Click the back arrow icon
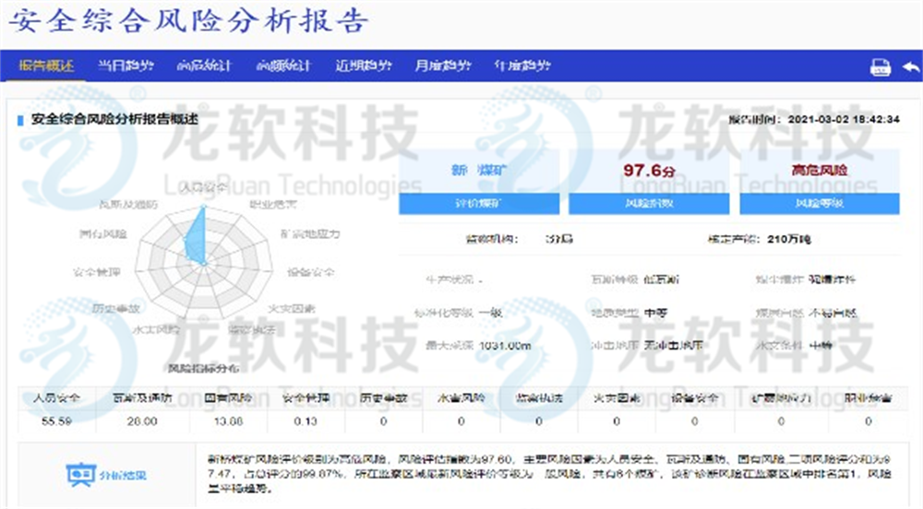The image size is (923, 509). [910, 67]
